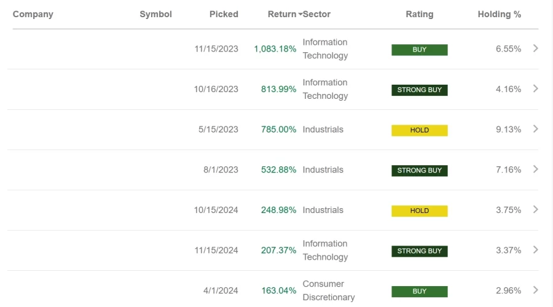This screenshot has width=553, height=307.
Task: Click STRONG BUY badge on 8/1/2023 row
Action: tap(419, 170)
